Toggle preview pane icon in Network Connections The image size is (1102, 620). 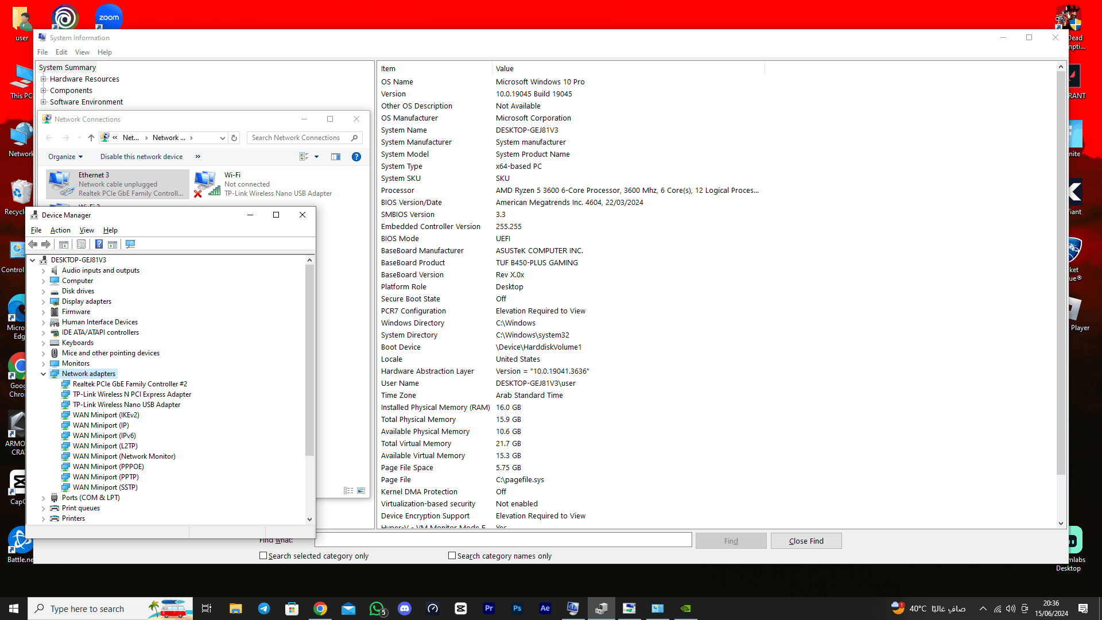coord(336,157)
